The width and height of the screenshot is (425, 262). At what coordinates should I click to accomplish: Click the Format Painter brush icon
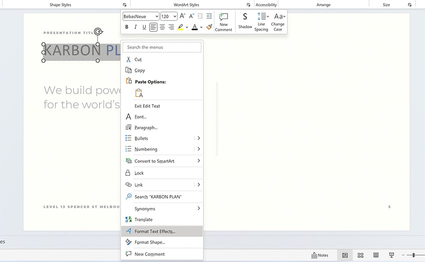click(x=209, y=27)
